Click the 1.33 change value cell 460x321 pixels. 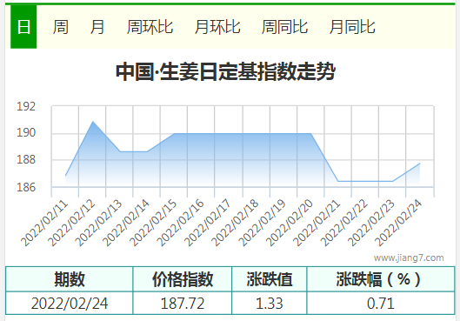270,304
